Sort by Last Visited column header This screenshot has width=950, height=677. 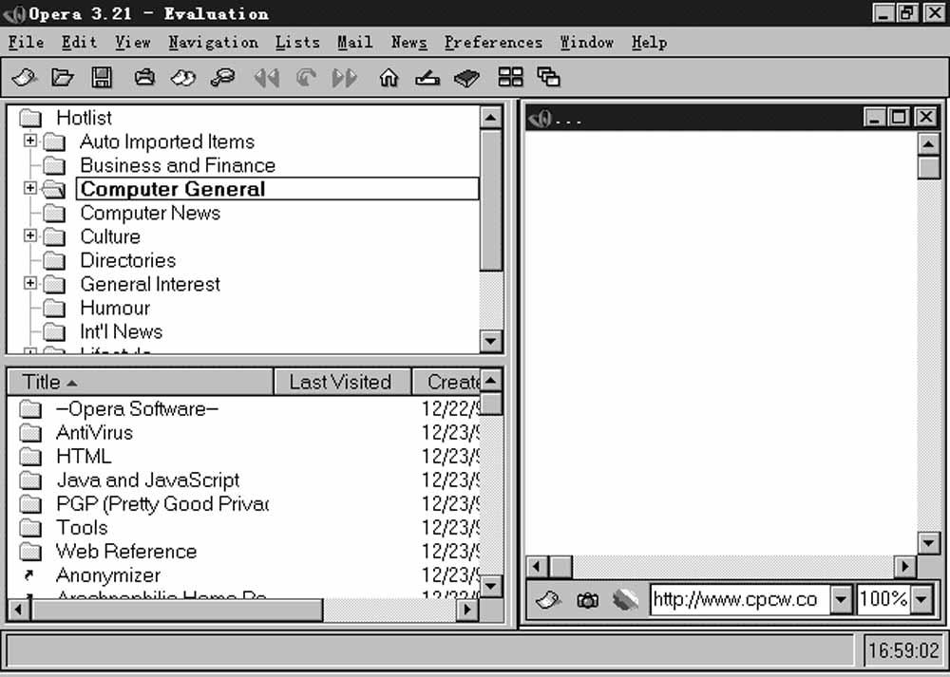click(342, 382)
